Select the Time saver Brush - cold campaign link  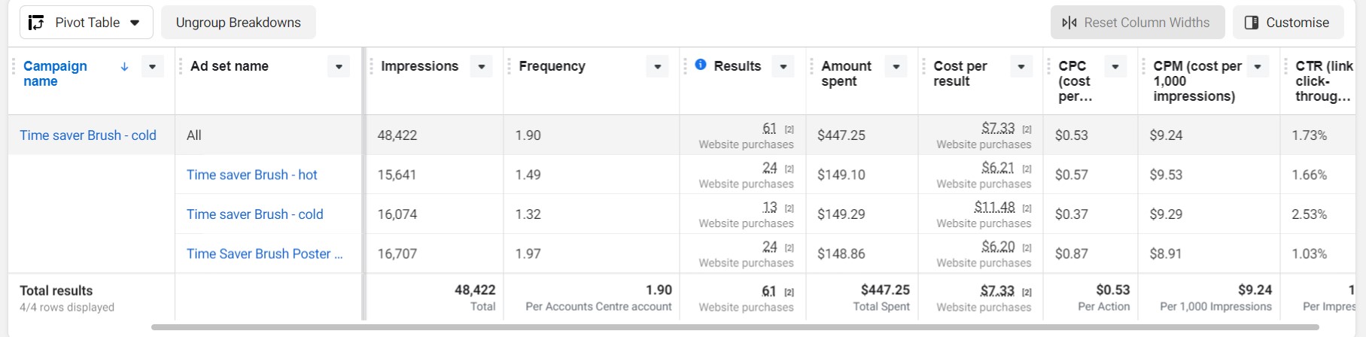(x=88, y=135)
